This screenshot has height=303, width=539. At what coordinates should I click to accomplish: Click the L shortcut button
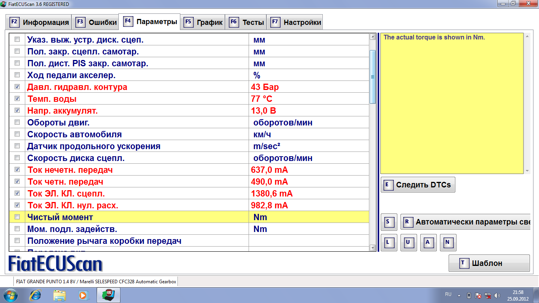click(389, 243)
